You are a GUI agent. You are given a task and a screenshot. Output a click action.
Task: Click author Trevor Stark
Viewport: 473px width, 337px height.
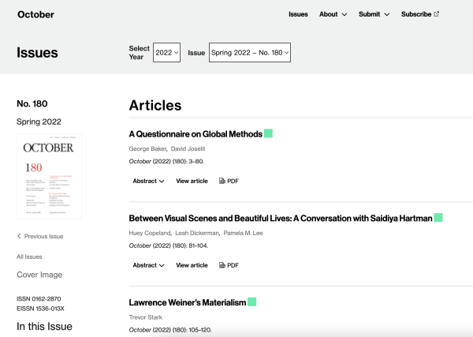click(x=145, y=317)
